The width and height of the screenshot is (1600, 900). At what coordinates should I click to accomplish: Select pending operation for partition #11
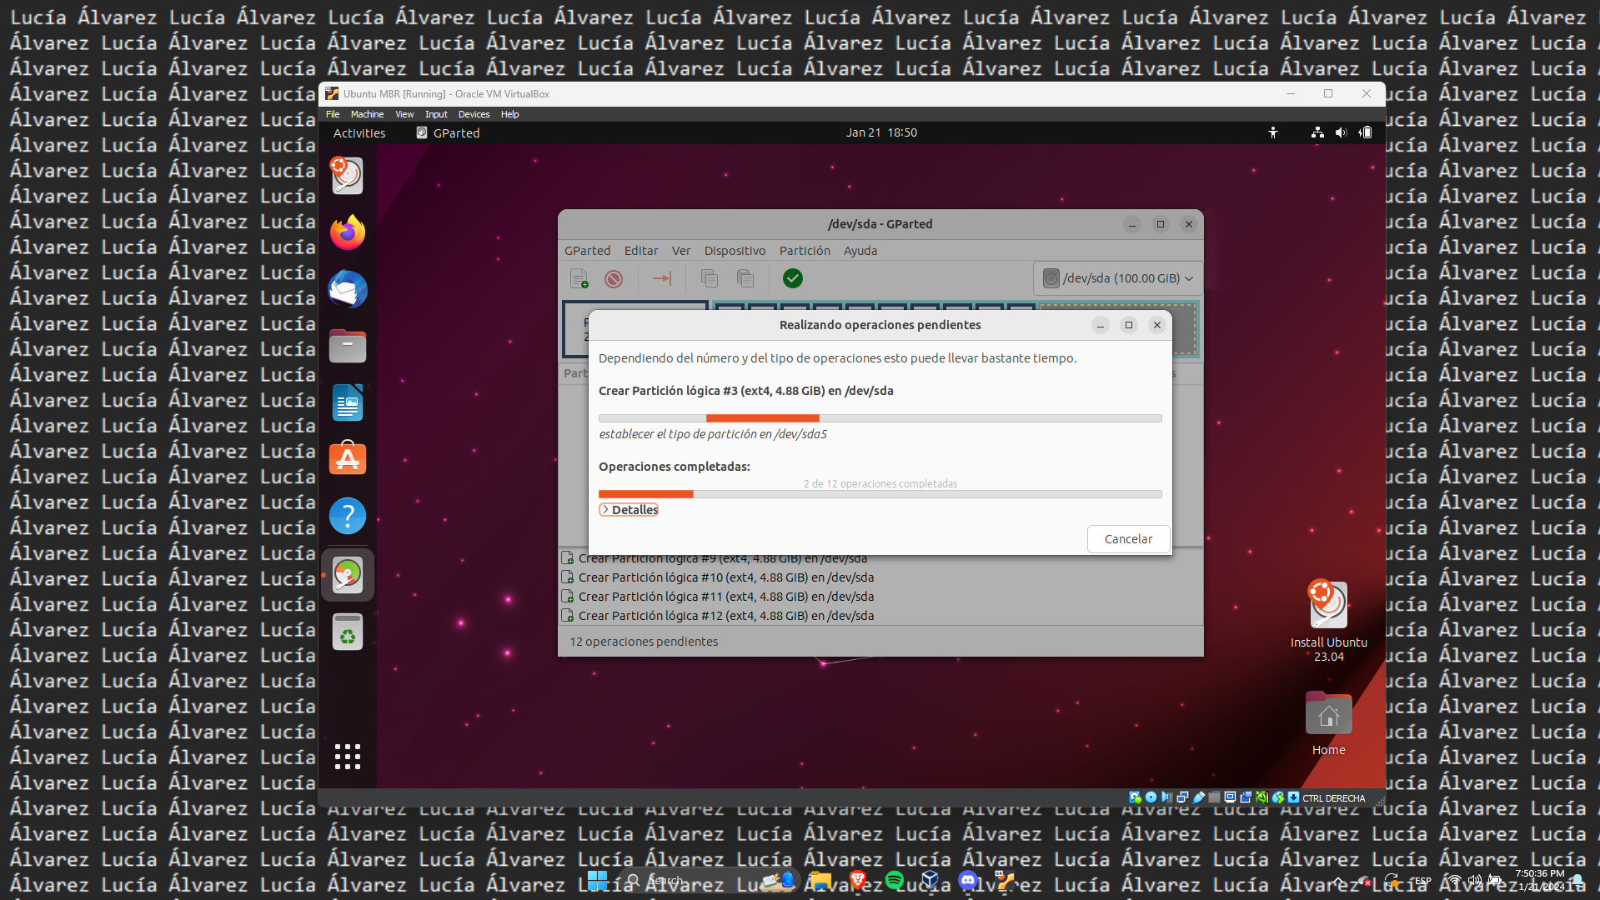(x=725, y=597)
